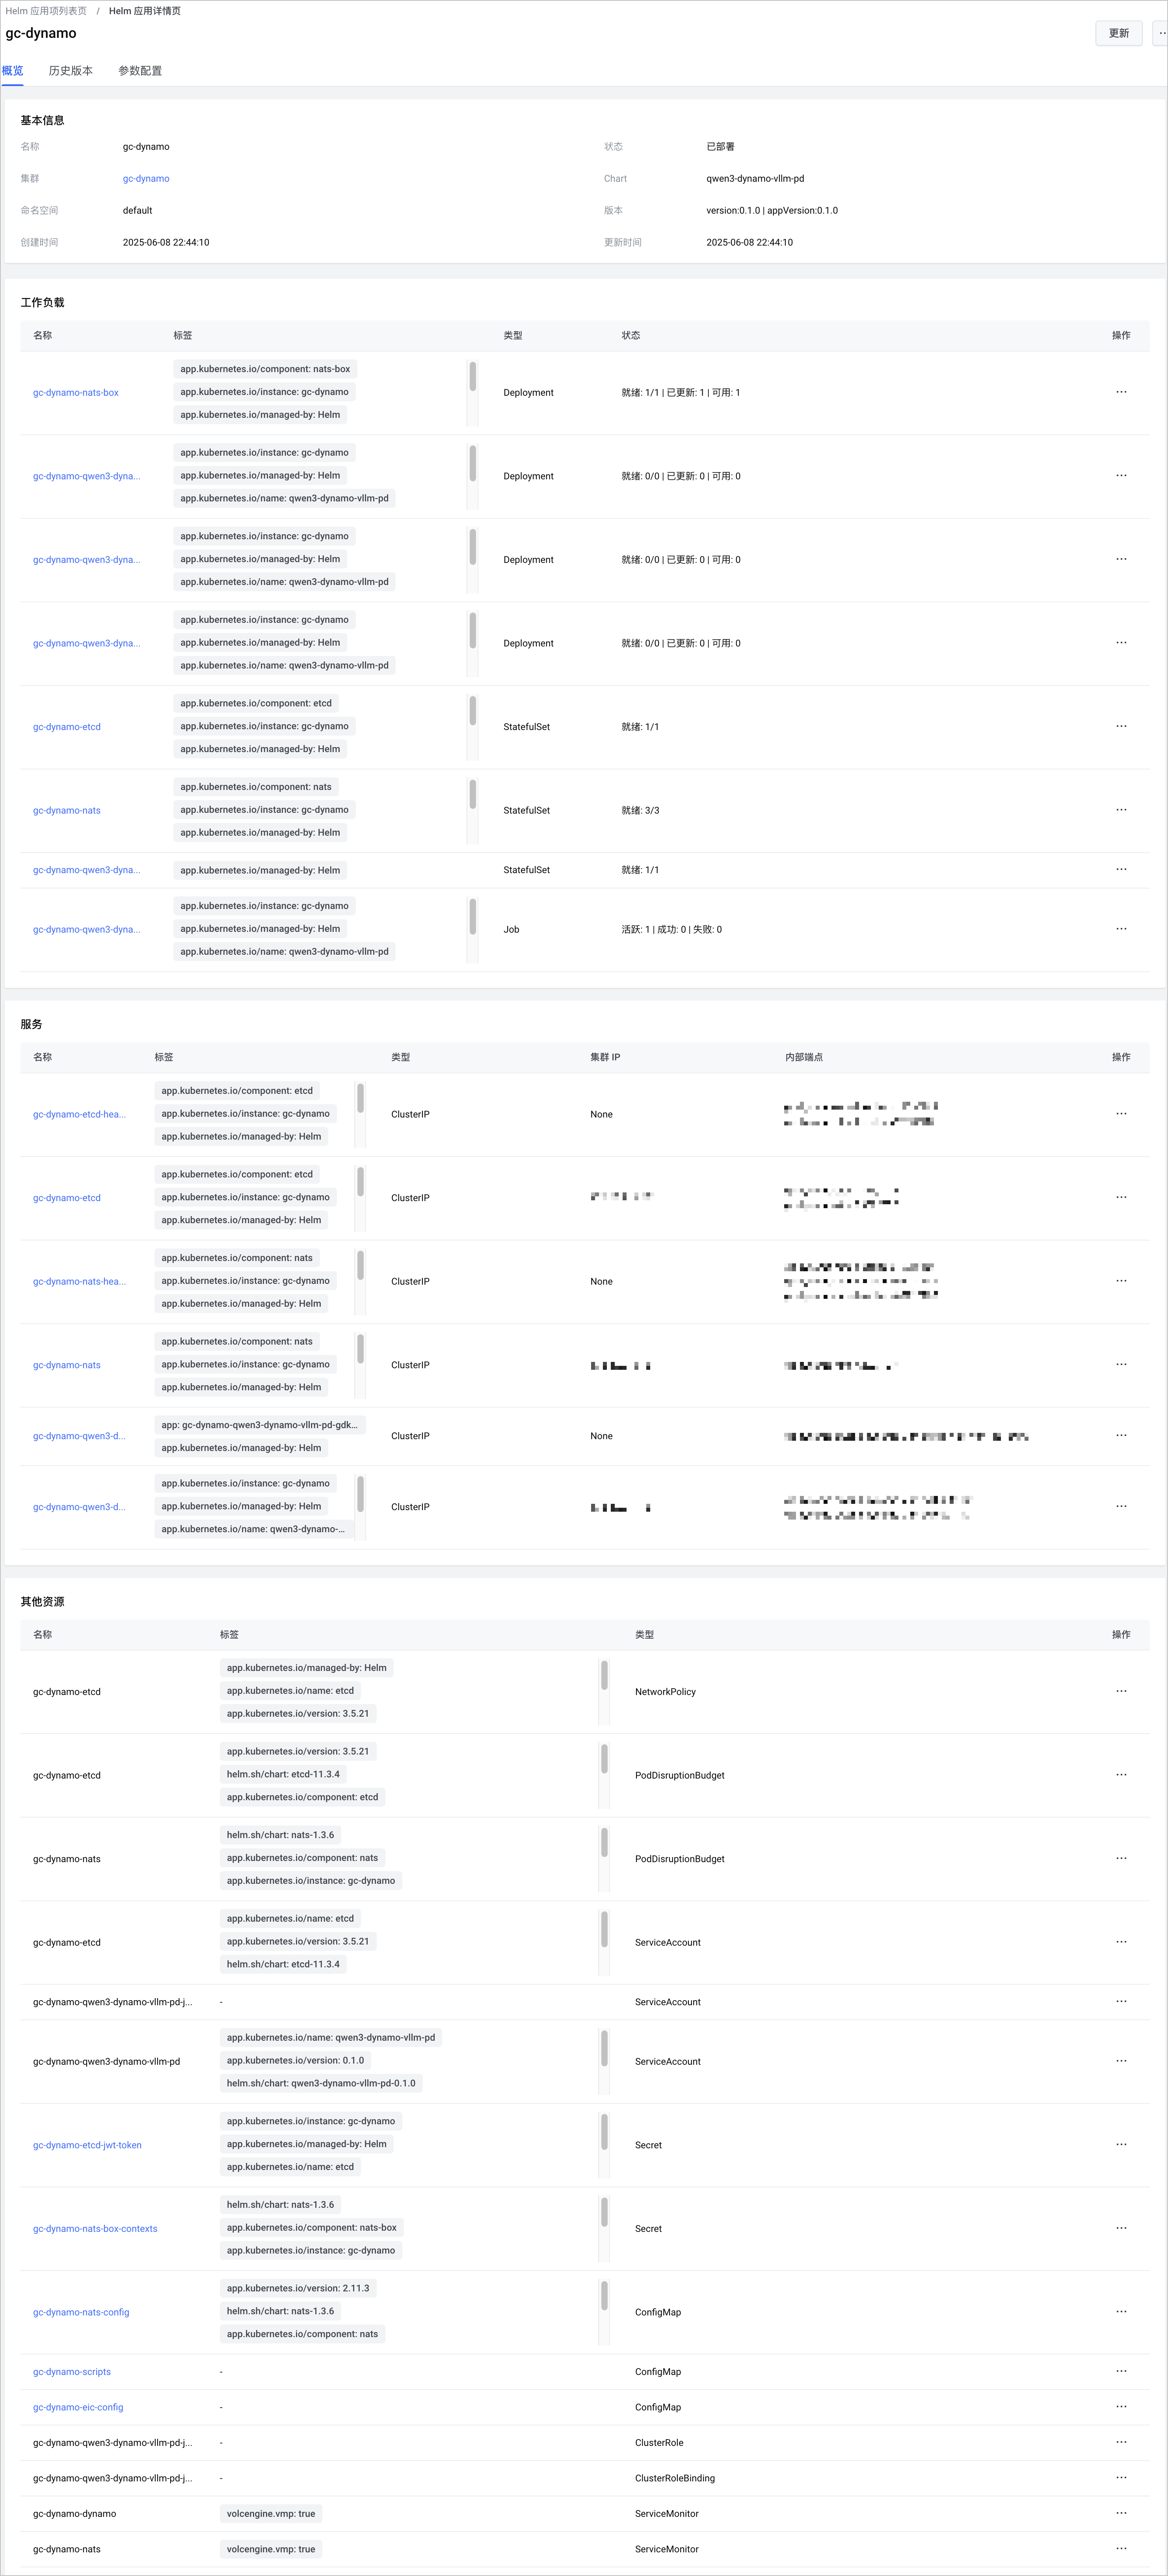
Task: Open actions menu for gc-dynamo-dynamo ServiceMonitor
Action: click(x=1121, y=2513)
